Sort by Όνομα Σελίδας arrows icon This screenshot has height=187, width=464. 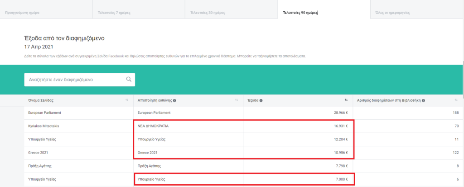pos(127,100)
